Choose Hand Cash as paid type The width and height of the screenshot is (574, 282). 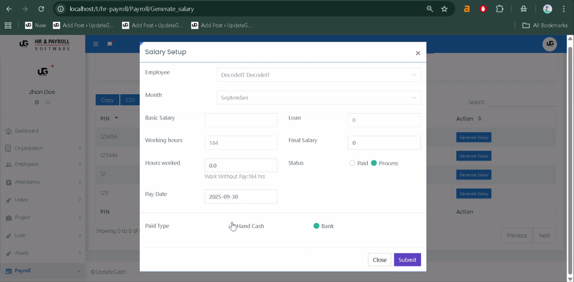click(232, 226)
